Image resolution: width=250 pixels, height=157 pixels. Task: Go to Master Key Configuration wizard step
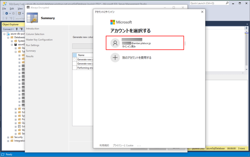(39, 39)
